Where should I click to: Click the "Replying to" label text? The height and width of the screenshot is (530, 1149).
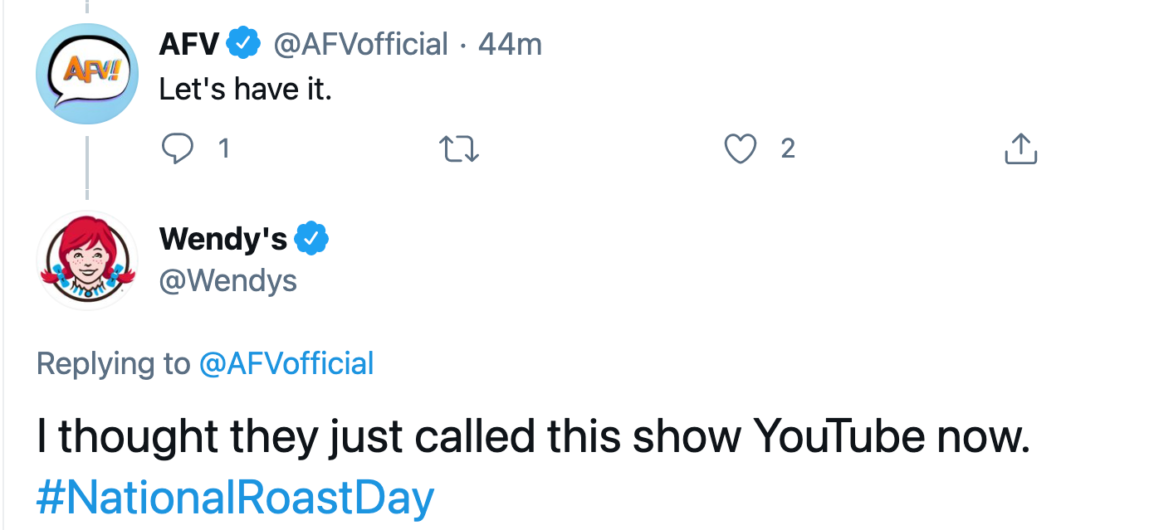coord(113,363)
